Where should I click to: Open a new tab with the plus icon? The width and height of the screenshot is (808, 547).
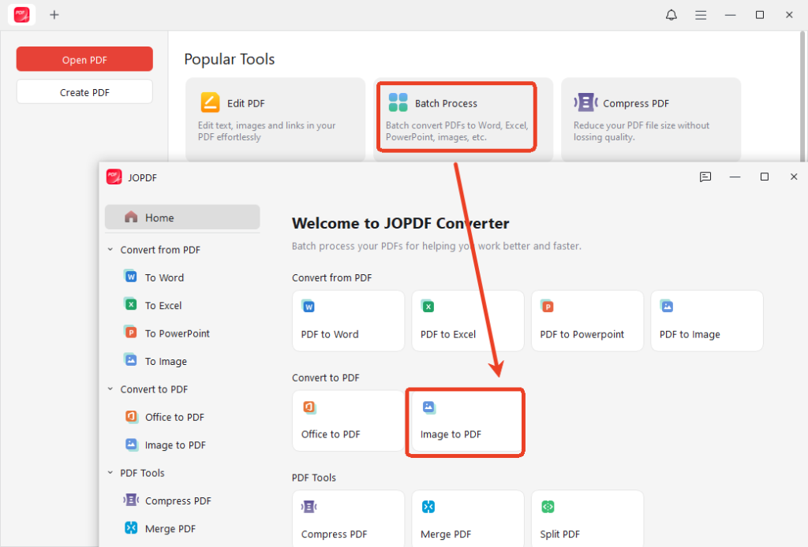tap(54, 15)
